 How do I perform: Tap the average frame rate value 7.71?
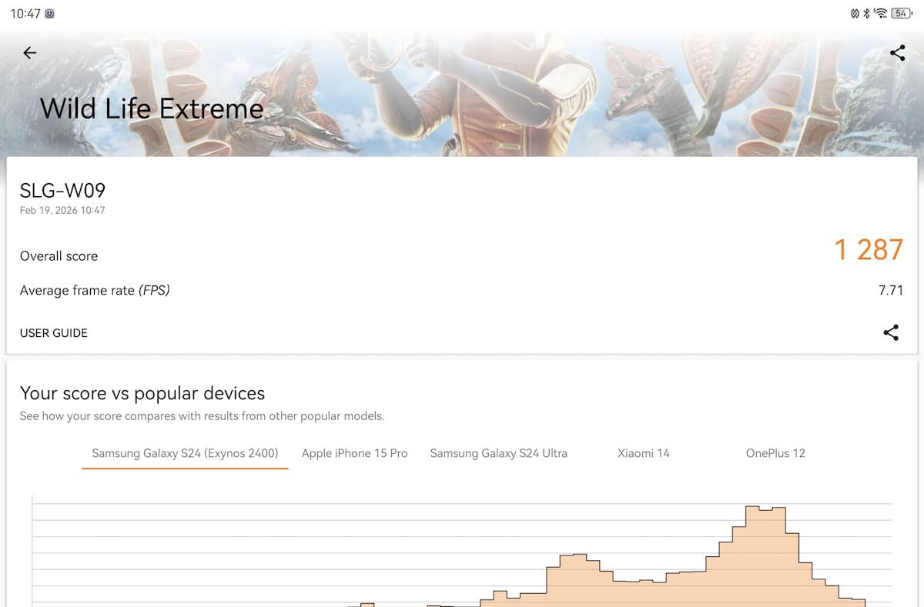pyautogui.click(x=890, y=291)
